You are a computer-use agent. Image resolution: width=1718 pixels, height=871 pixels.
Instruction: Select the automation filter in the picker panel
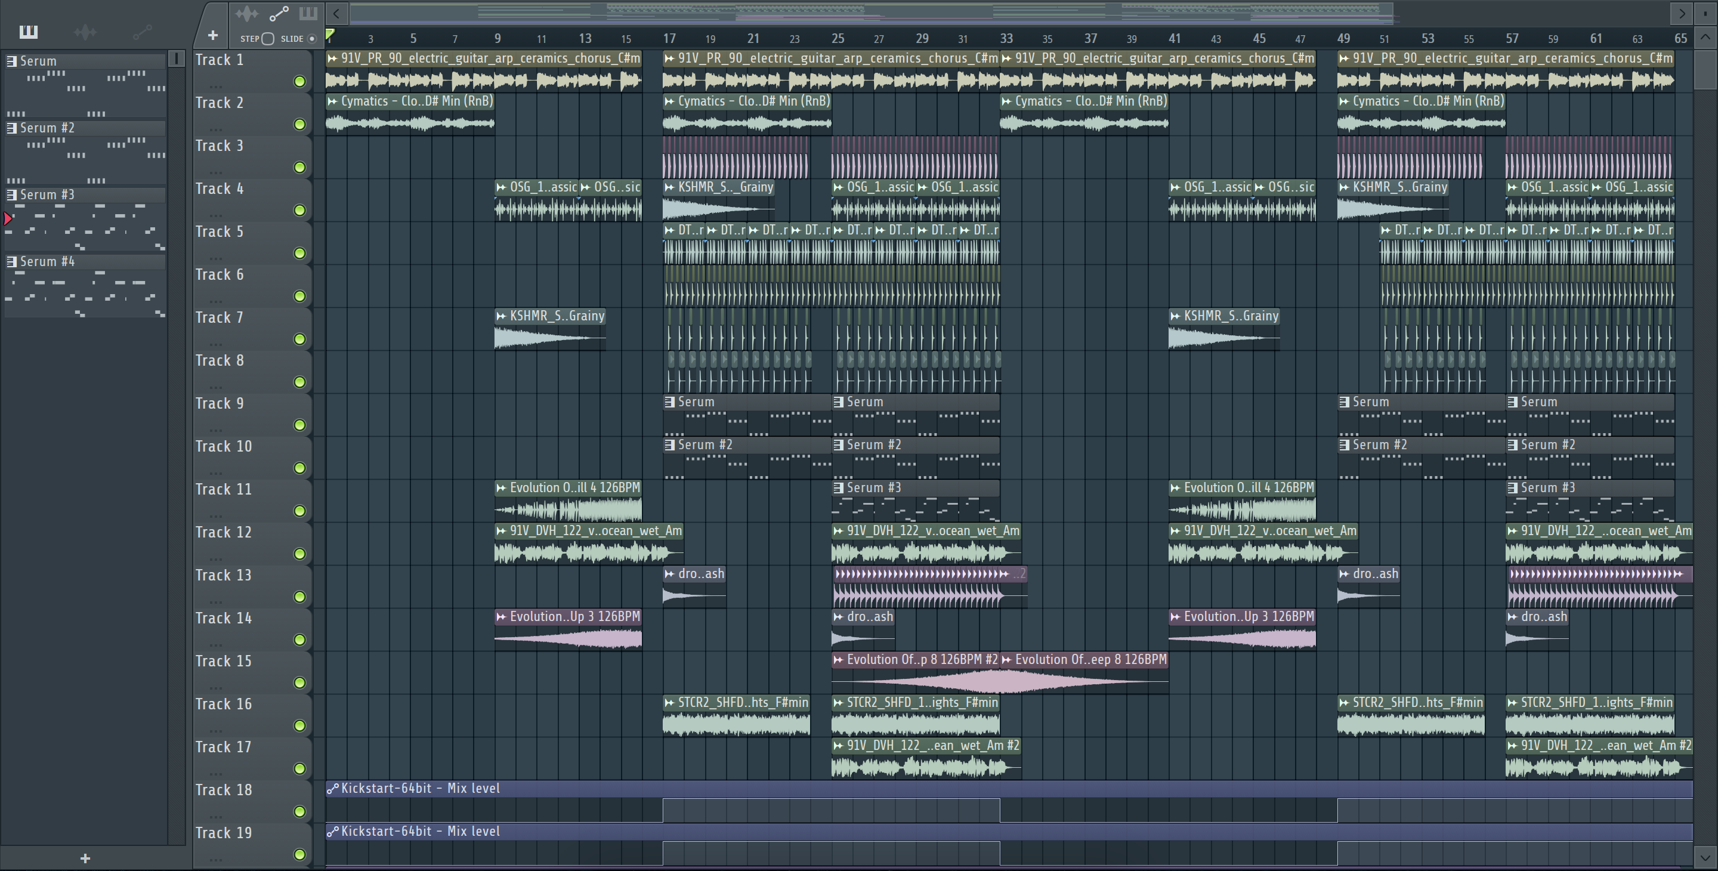143,32
